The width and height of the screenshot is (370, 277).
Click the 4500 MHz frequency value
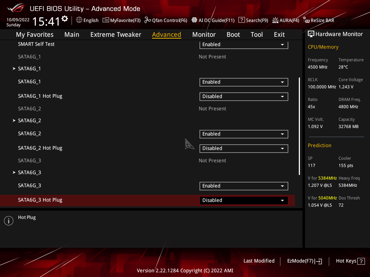tap(318, 67)
